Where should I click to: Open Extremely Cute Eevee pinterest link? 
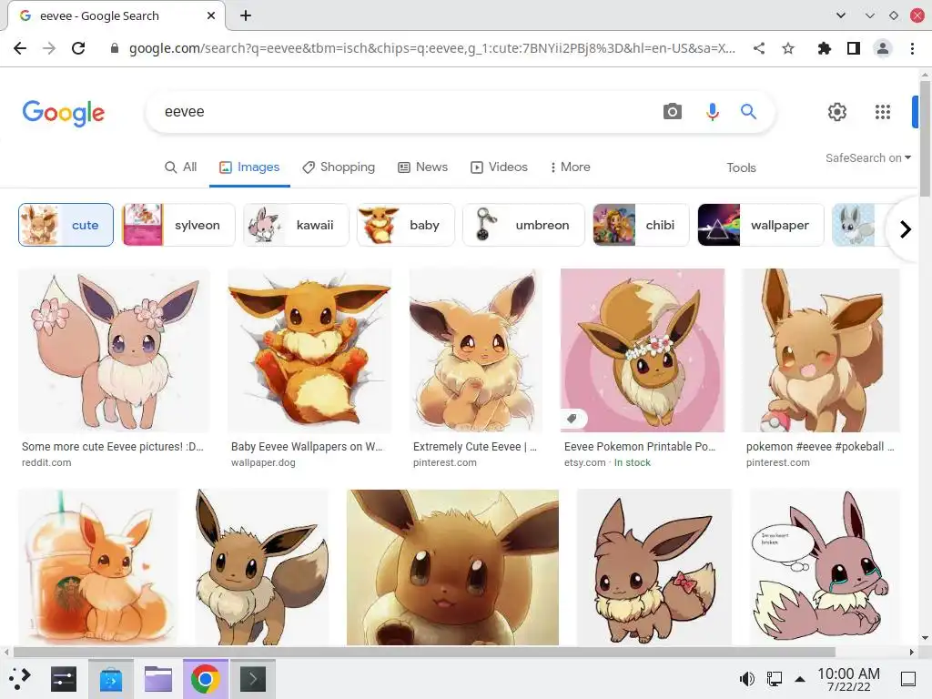475,446
